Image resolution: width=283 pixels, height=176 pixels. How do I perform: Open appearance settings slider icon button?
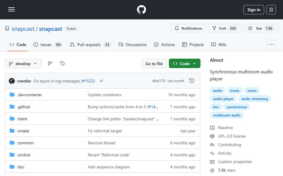pos(271,10)
